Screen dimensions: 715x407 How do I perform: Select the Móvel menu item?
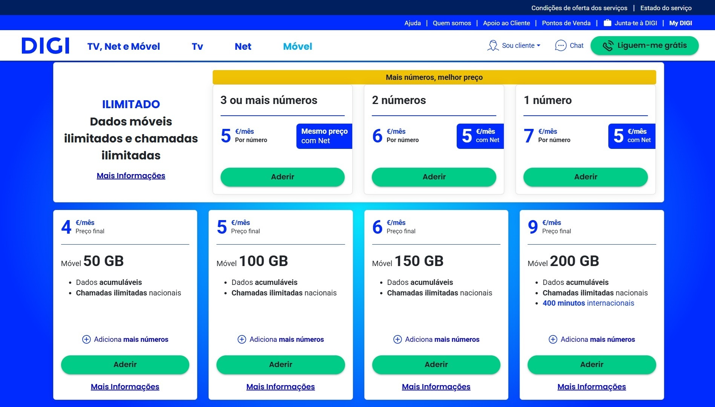298,46
